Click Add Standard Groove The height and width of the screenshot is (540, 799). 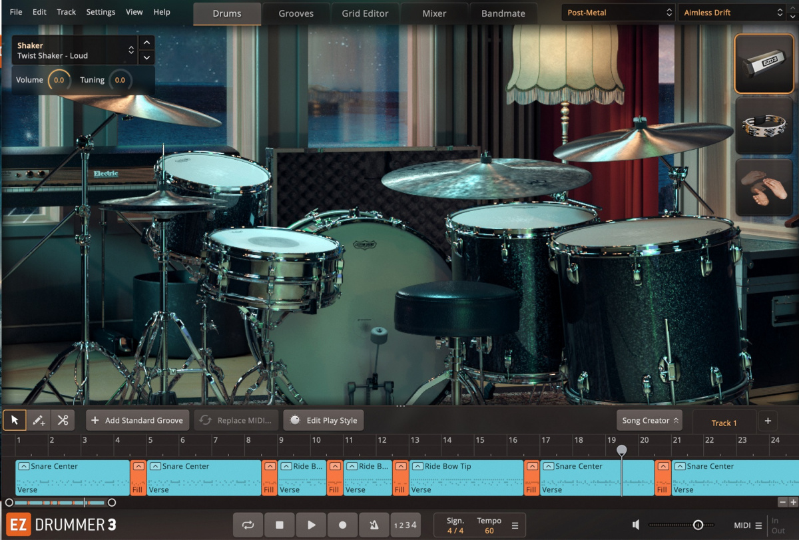coord(137,420)
